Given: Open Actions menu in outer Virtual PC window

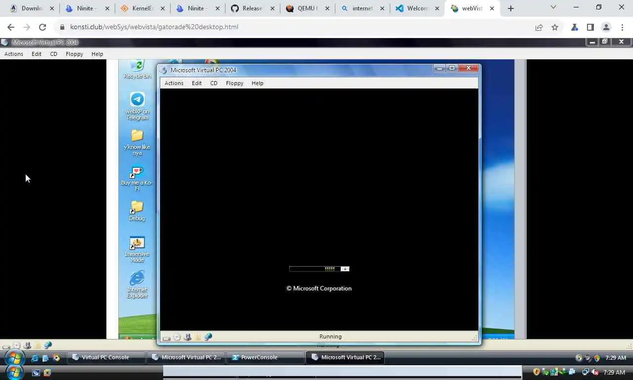Looking at the screenshot, I should pyautogui.click(x=14, y=54).
